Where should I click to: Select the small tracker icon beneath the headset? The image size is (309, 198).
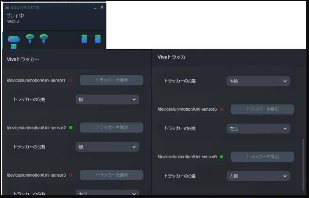[14, 47]
